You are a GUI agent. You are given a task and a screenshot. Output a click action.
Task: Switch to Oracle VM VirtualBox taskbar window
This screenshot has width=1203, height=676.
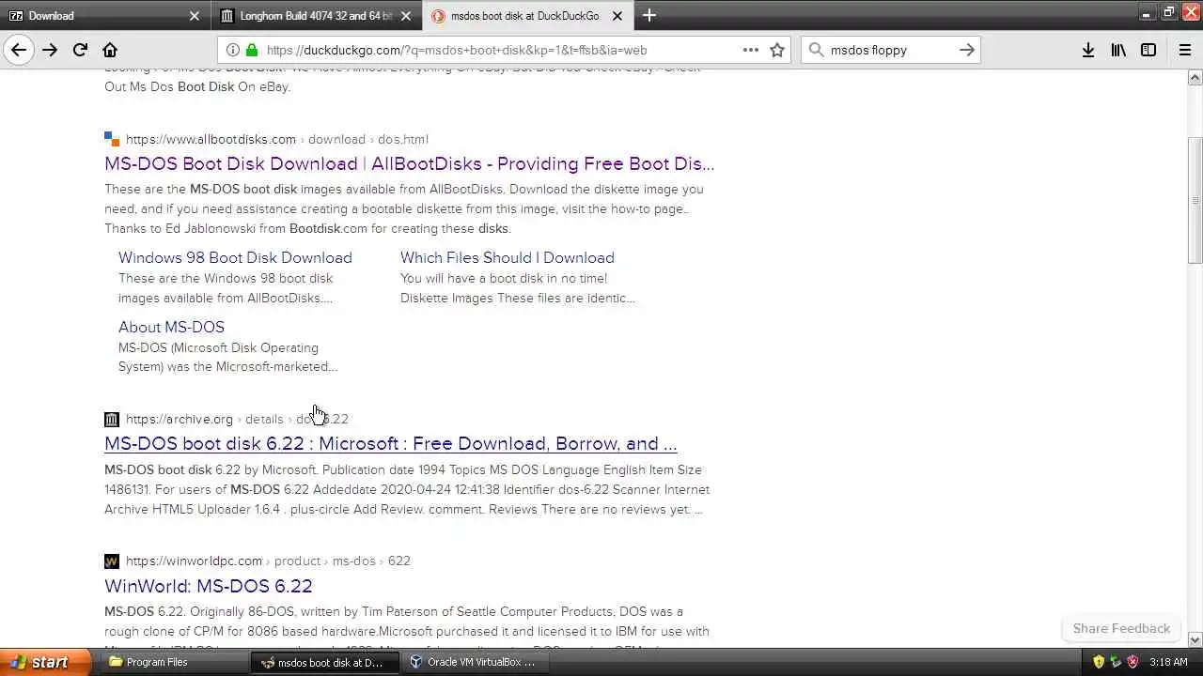pyautogui.click(x=477, y=662)
